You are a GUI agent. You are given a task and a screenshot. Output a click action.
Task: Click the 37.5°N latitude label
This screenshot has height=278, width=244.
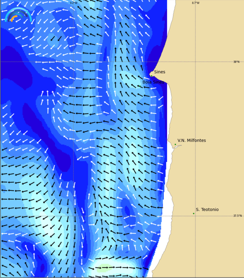click(237, 216)
